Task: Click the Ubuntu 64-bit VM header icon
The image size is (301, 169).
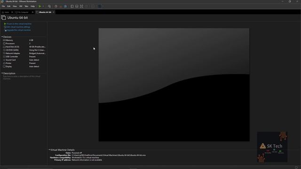Action: pyautogui.click(x=3, y=18)
